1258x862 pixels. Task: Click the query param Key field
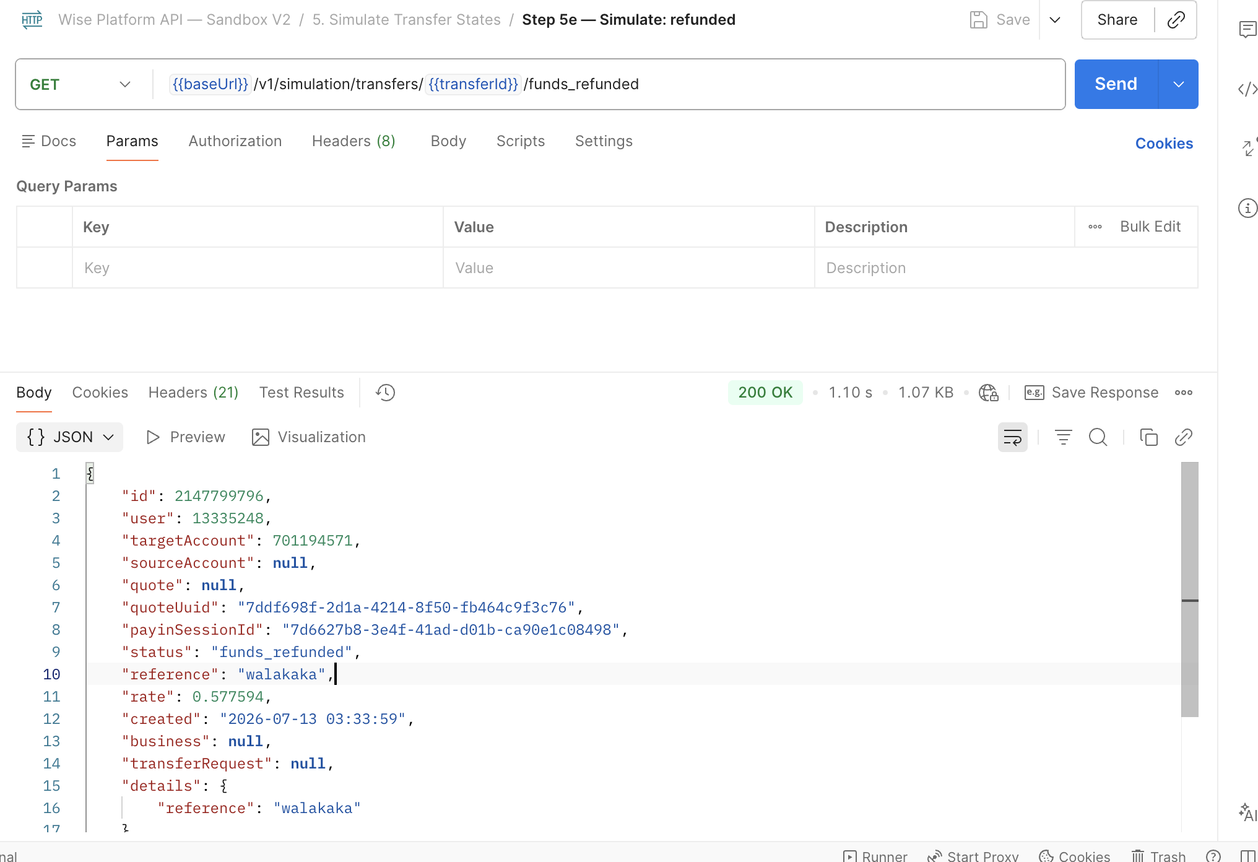pyautogui.click(x=258, y=268)
